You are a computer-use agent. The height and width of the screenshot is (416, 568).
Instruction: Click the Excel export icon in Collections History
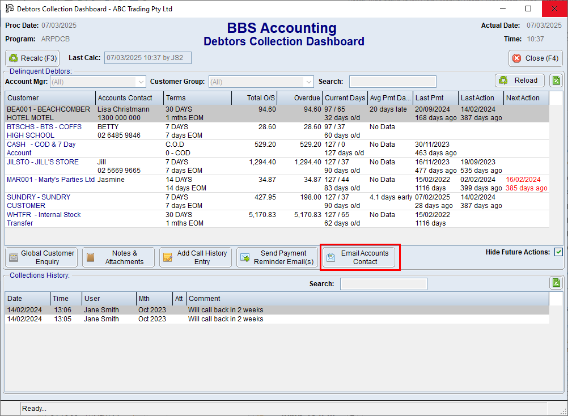556,283
